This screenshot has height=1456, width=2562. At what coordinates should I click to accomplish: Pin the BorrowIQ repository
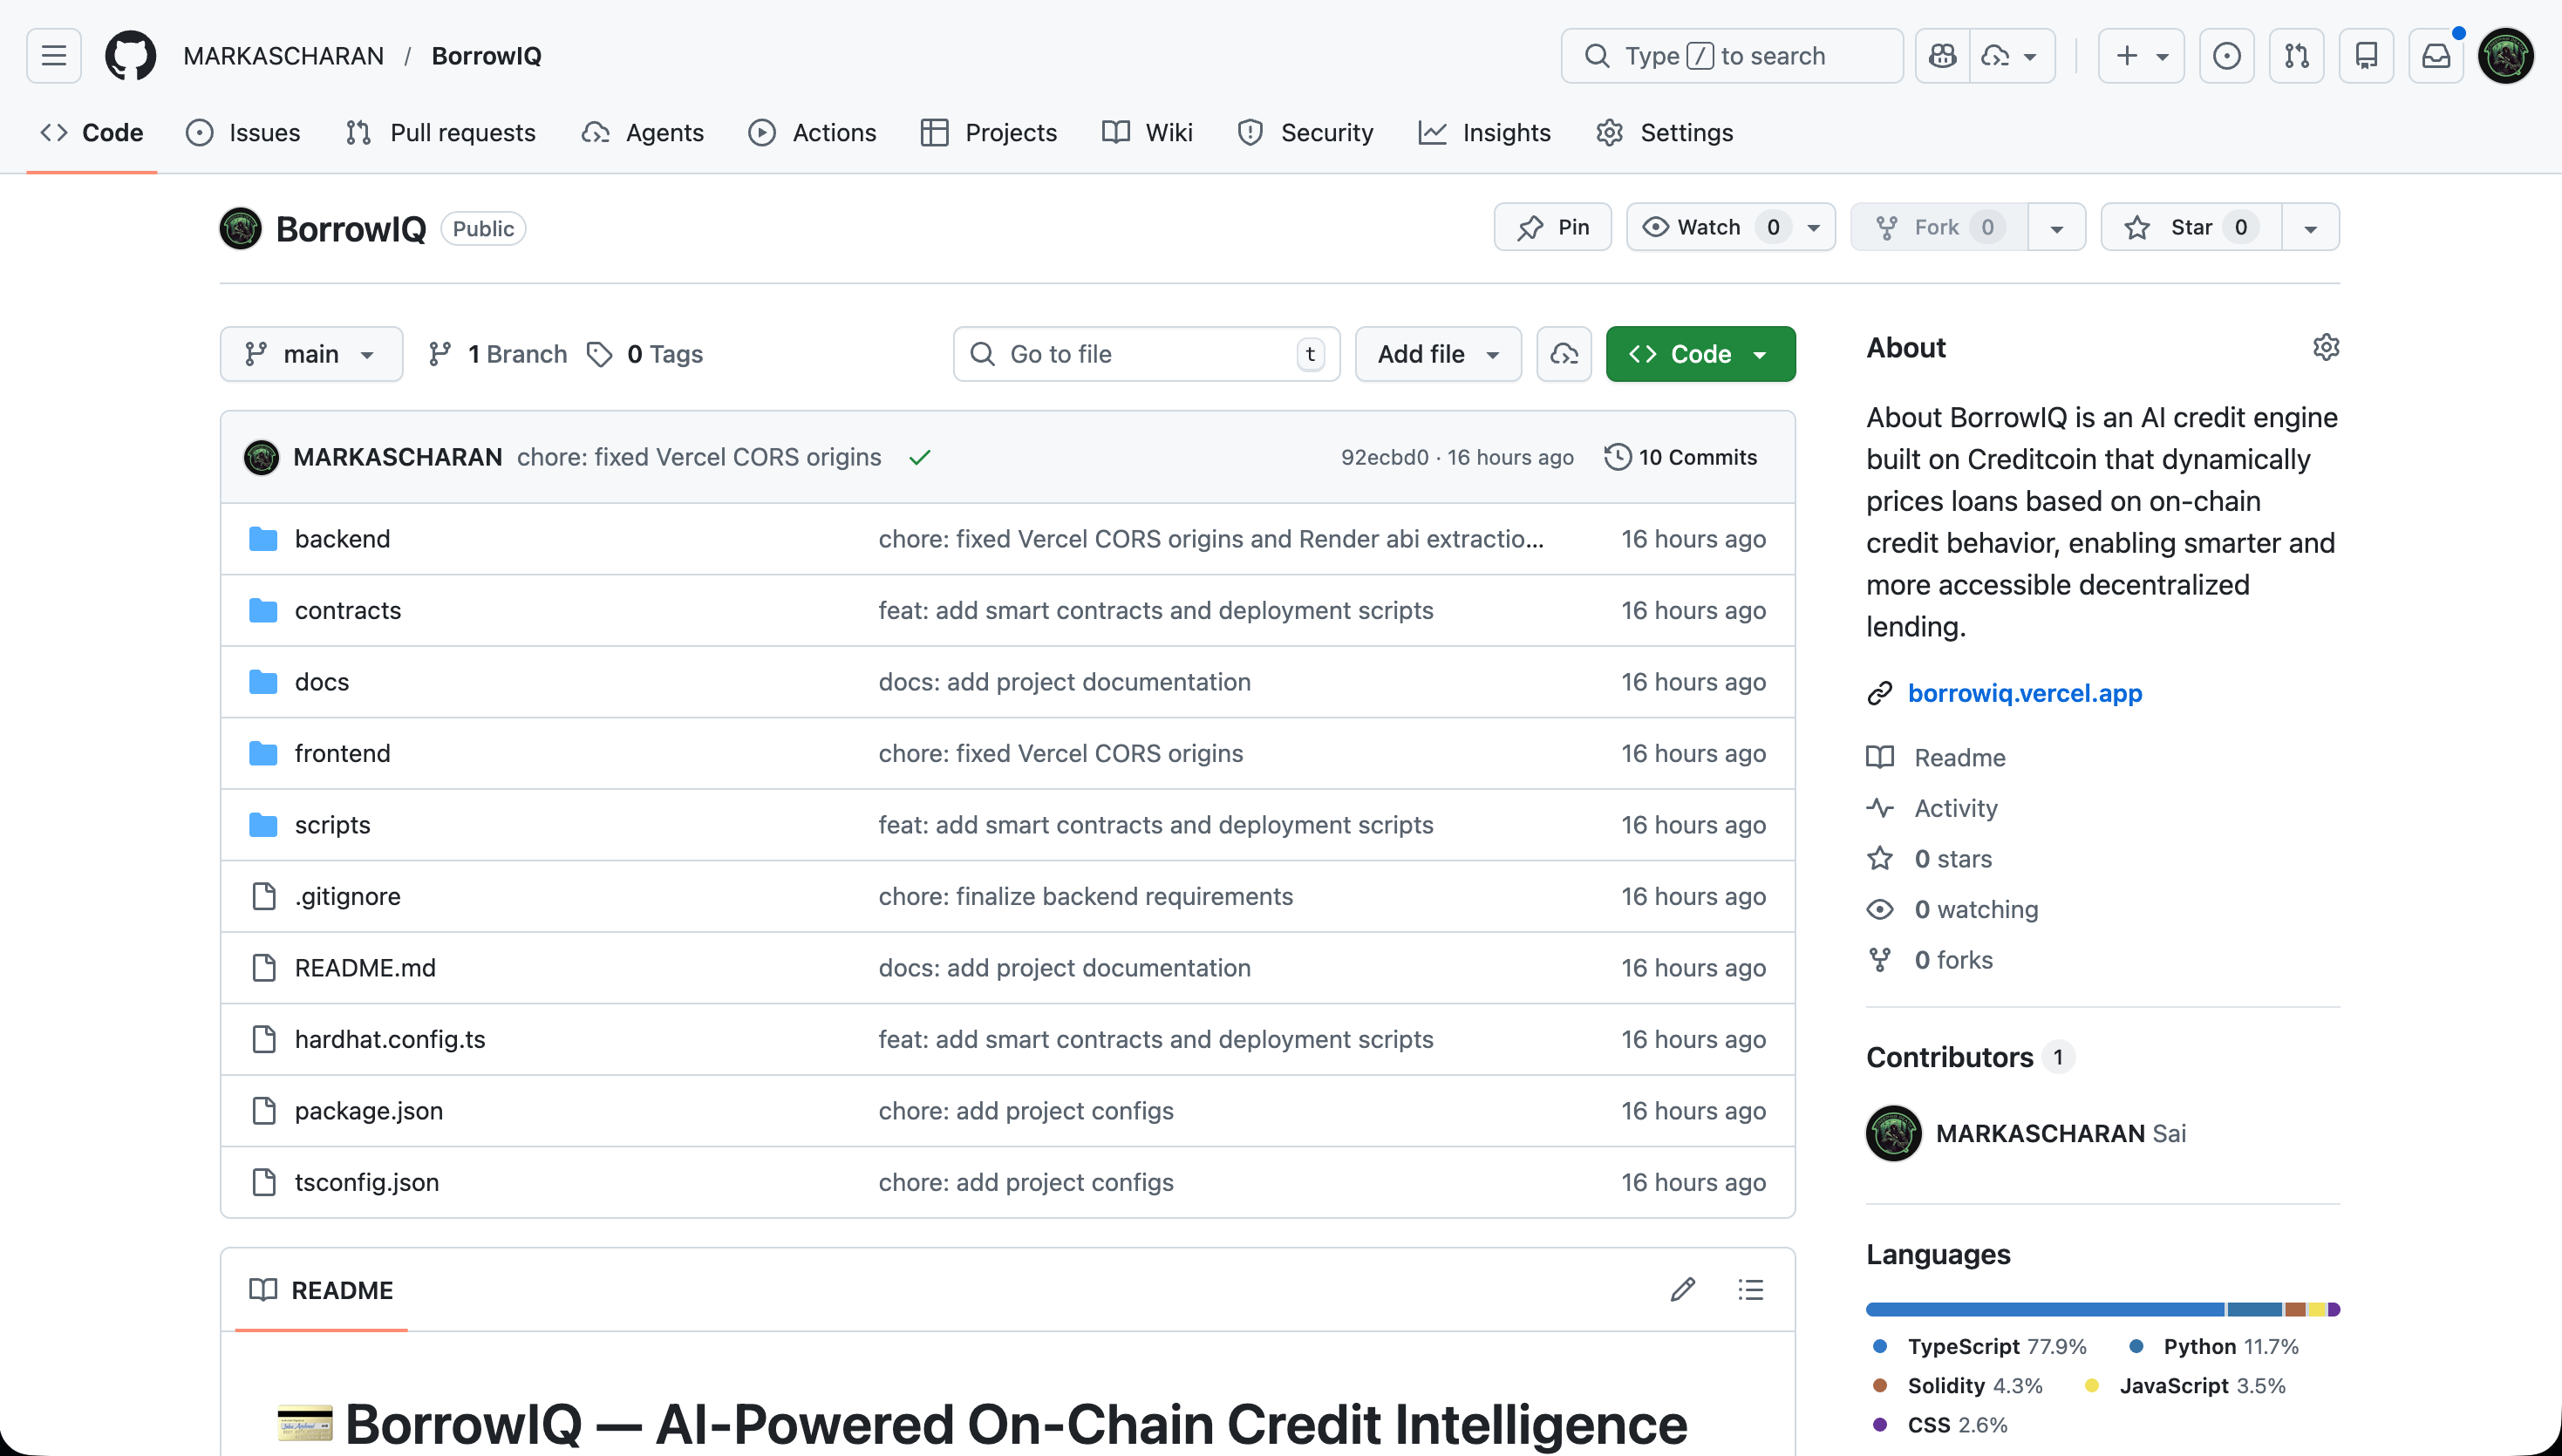[1553, 227]
